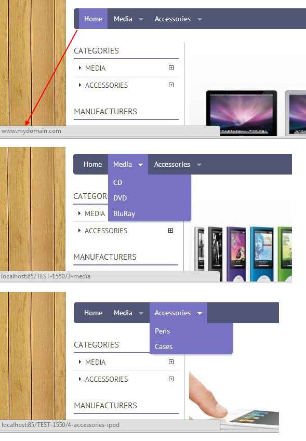
Task: Click the blue iPod nano image
Action: coord(262,254)
